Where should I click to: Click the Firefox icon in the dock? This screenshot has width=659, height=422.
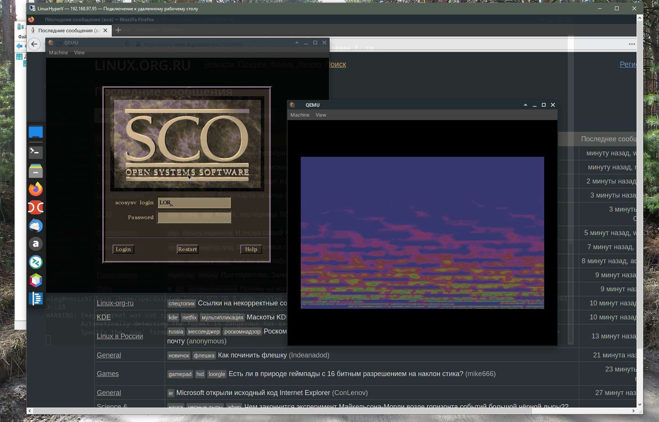pyautogui.click(x=36, y=189)
